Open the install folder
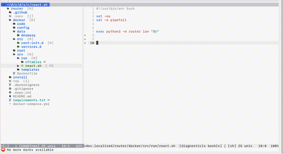This screenshot has width=283, height=154. pos(20,77)
